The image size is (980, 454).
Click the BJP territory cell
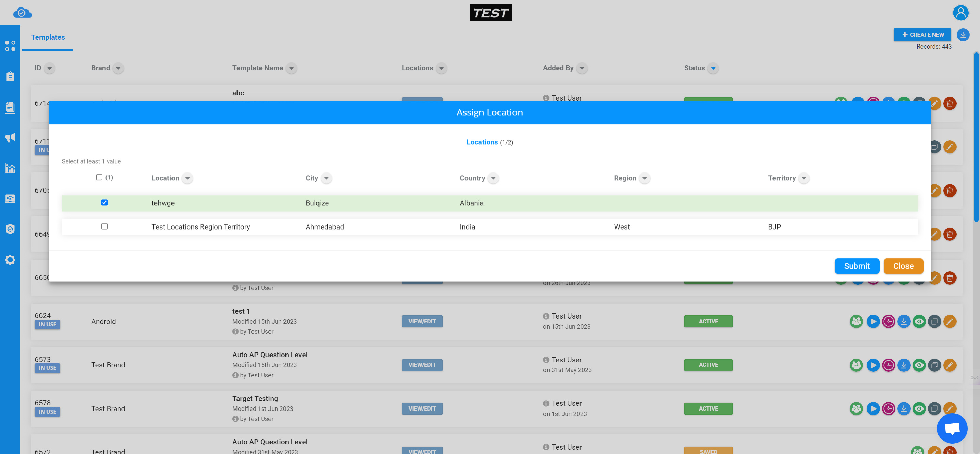click(774, 226)
